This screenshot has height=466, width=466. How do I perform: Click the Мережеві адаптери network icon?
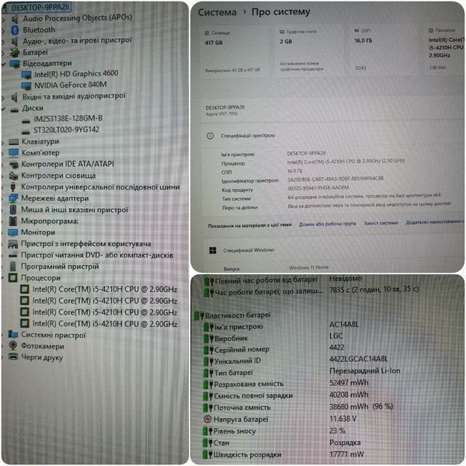point(14,198)
